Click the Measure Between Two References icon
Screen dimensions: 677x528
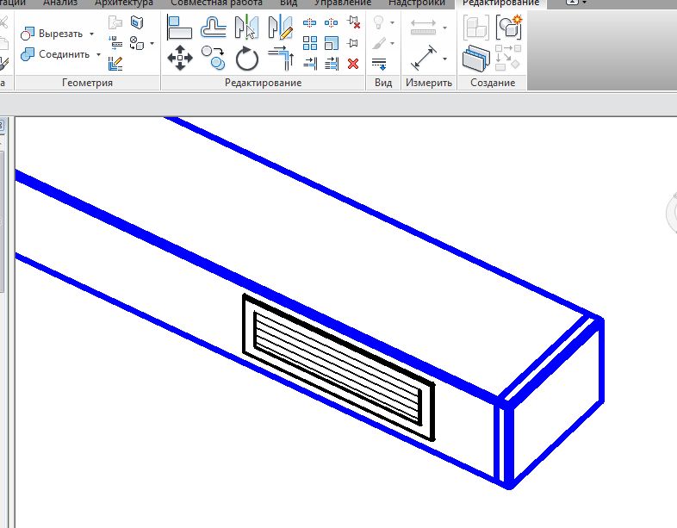click(423, 28)
